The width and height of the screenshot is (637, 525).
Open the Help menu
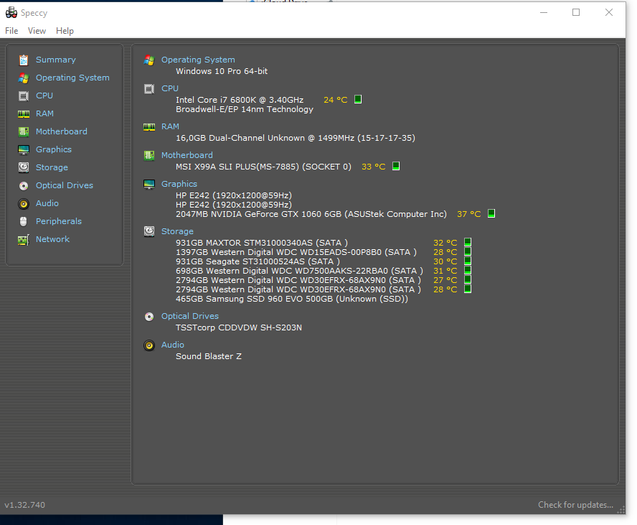point(65,31)
